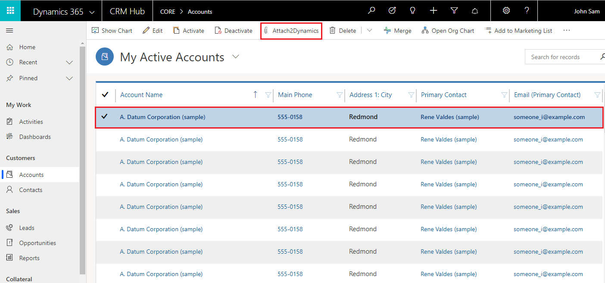This screenshot has width=605, height=283.
Task: Open Rene Valdes contact in highlighted row
Action: 450,117
